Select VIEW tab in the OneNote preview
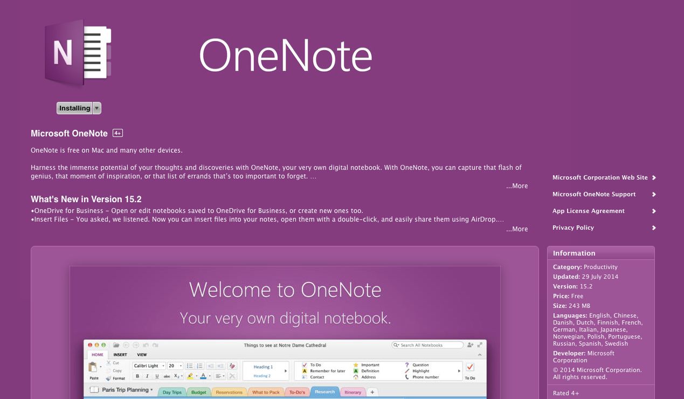The height and width of the screenshot is (399, 684). pos(142,355)
